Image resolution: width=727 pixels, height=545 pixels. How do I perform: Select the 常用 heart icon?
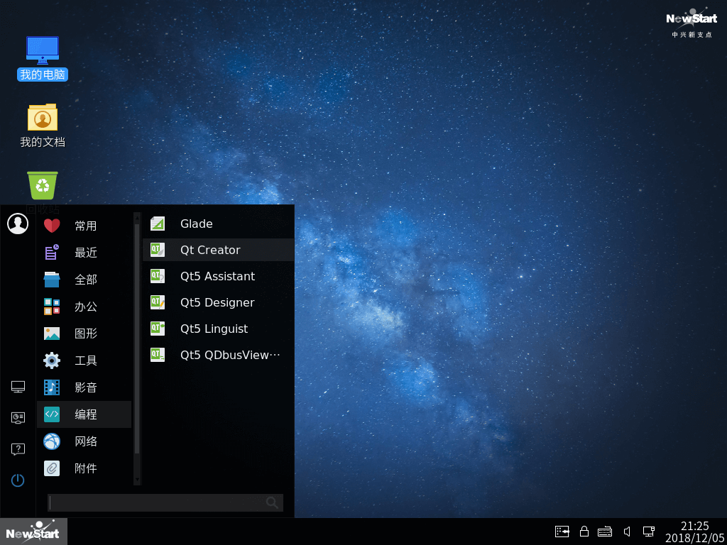tap(51, 226)
